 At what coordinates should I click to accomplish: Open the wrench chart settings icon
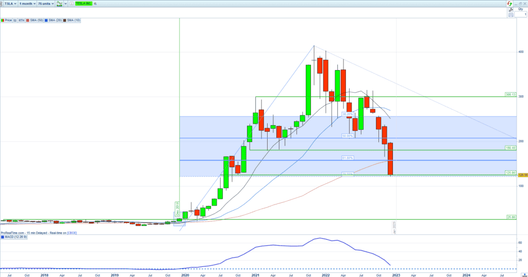click(510, 9)
